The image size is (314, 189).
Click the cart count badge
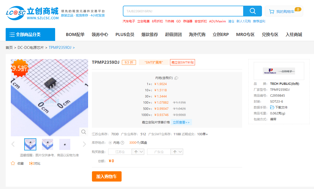[x=298, y=9]
